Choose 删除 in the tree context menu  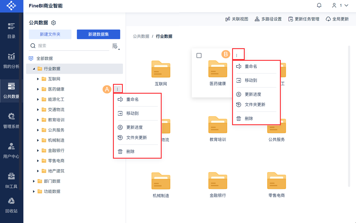137,152
